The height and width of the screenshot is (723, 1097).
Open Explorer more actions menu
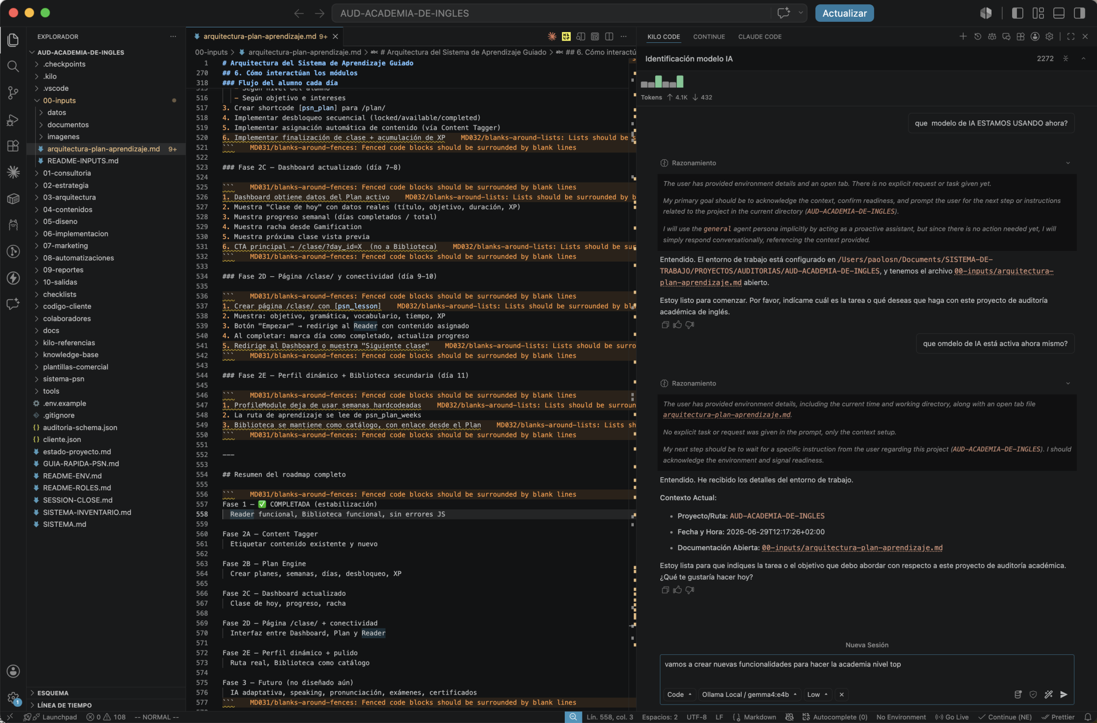[173, 36]
